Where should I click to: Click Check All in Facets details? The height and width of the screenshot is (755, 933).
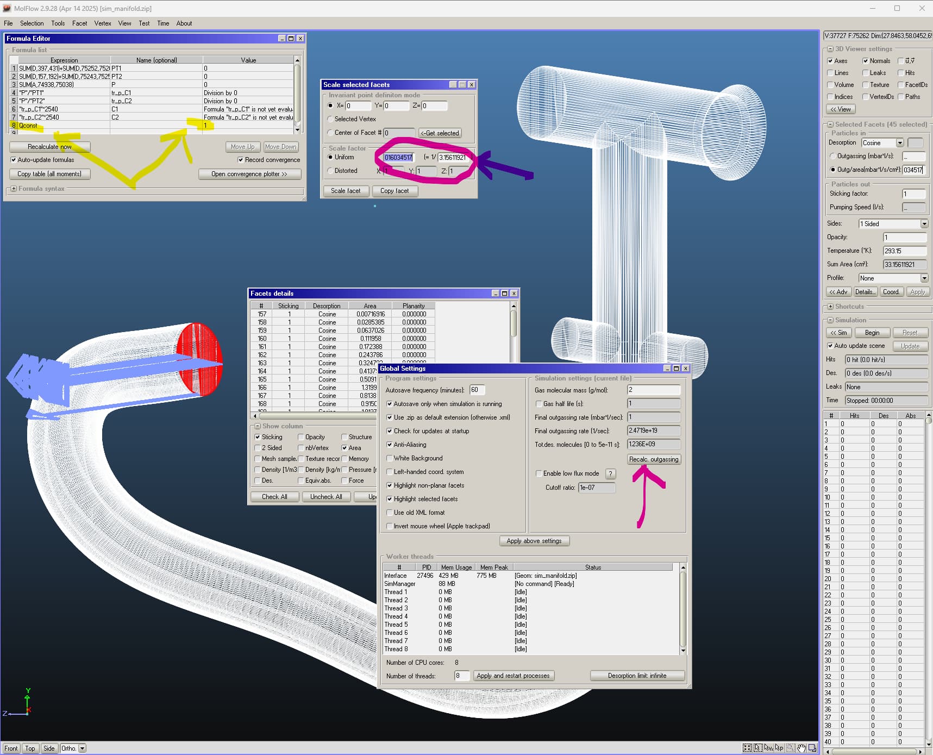coord(274,497)
